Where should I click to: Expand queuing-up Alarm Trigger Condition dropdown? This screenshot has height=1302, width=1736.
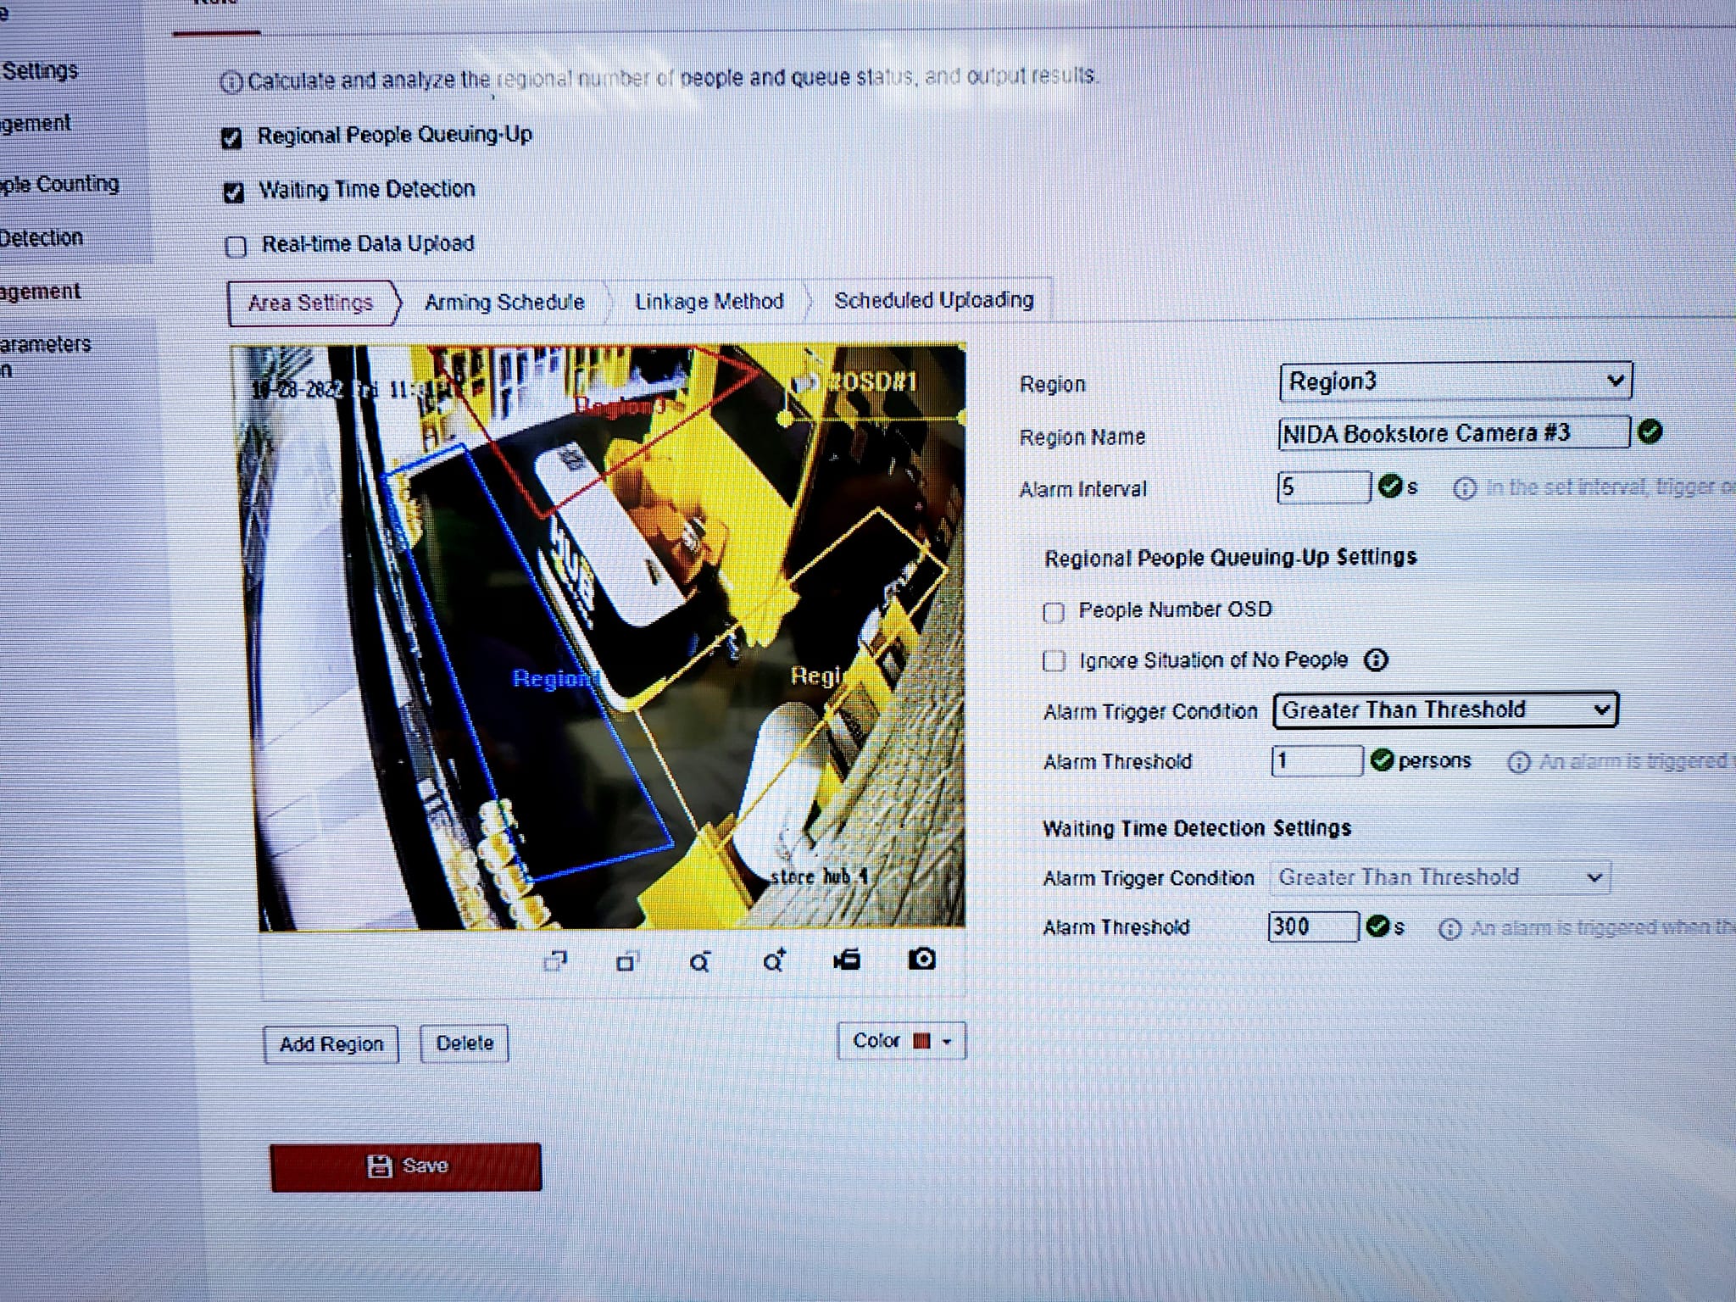1444,709
